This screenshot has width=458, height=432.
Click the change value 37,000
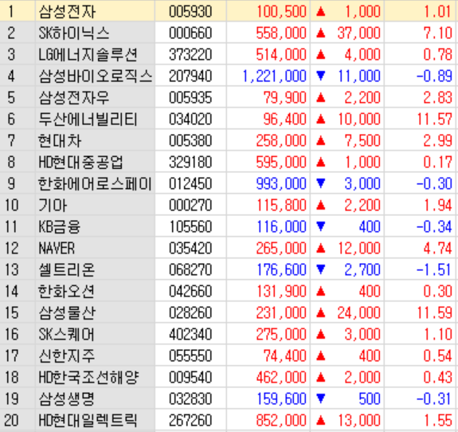coord(359,33)
